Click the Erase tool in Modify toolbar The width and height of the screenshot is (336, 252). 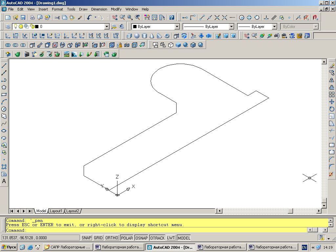click(x=332, y=66)
